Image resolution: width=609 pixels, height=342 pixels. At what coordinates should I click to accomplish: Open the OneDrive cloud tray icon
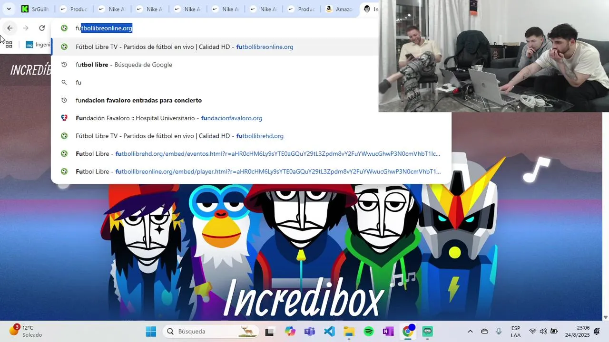point(484,332)
